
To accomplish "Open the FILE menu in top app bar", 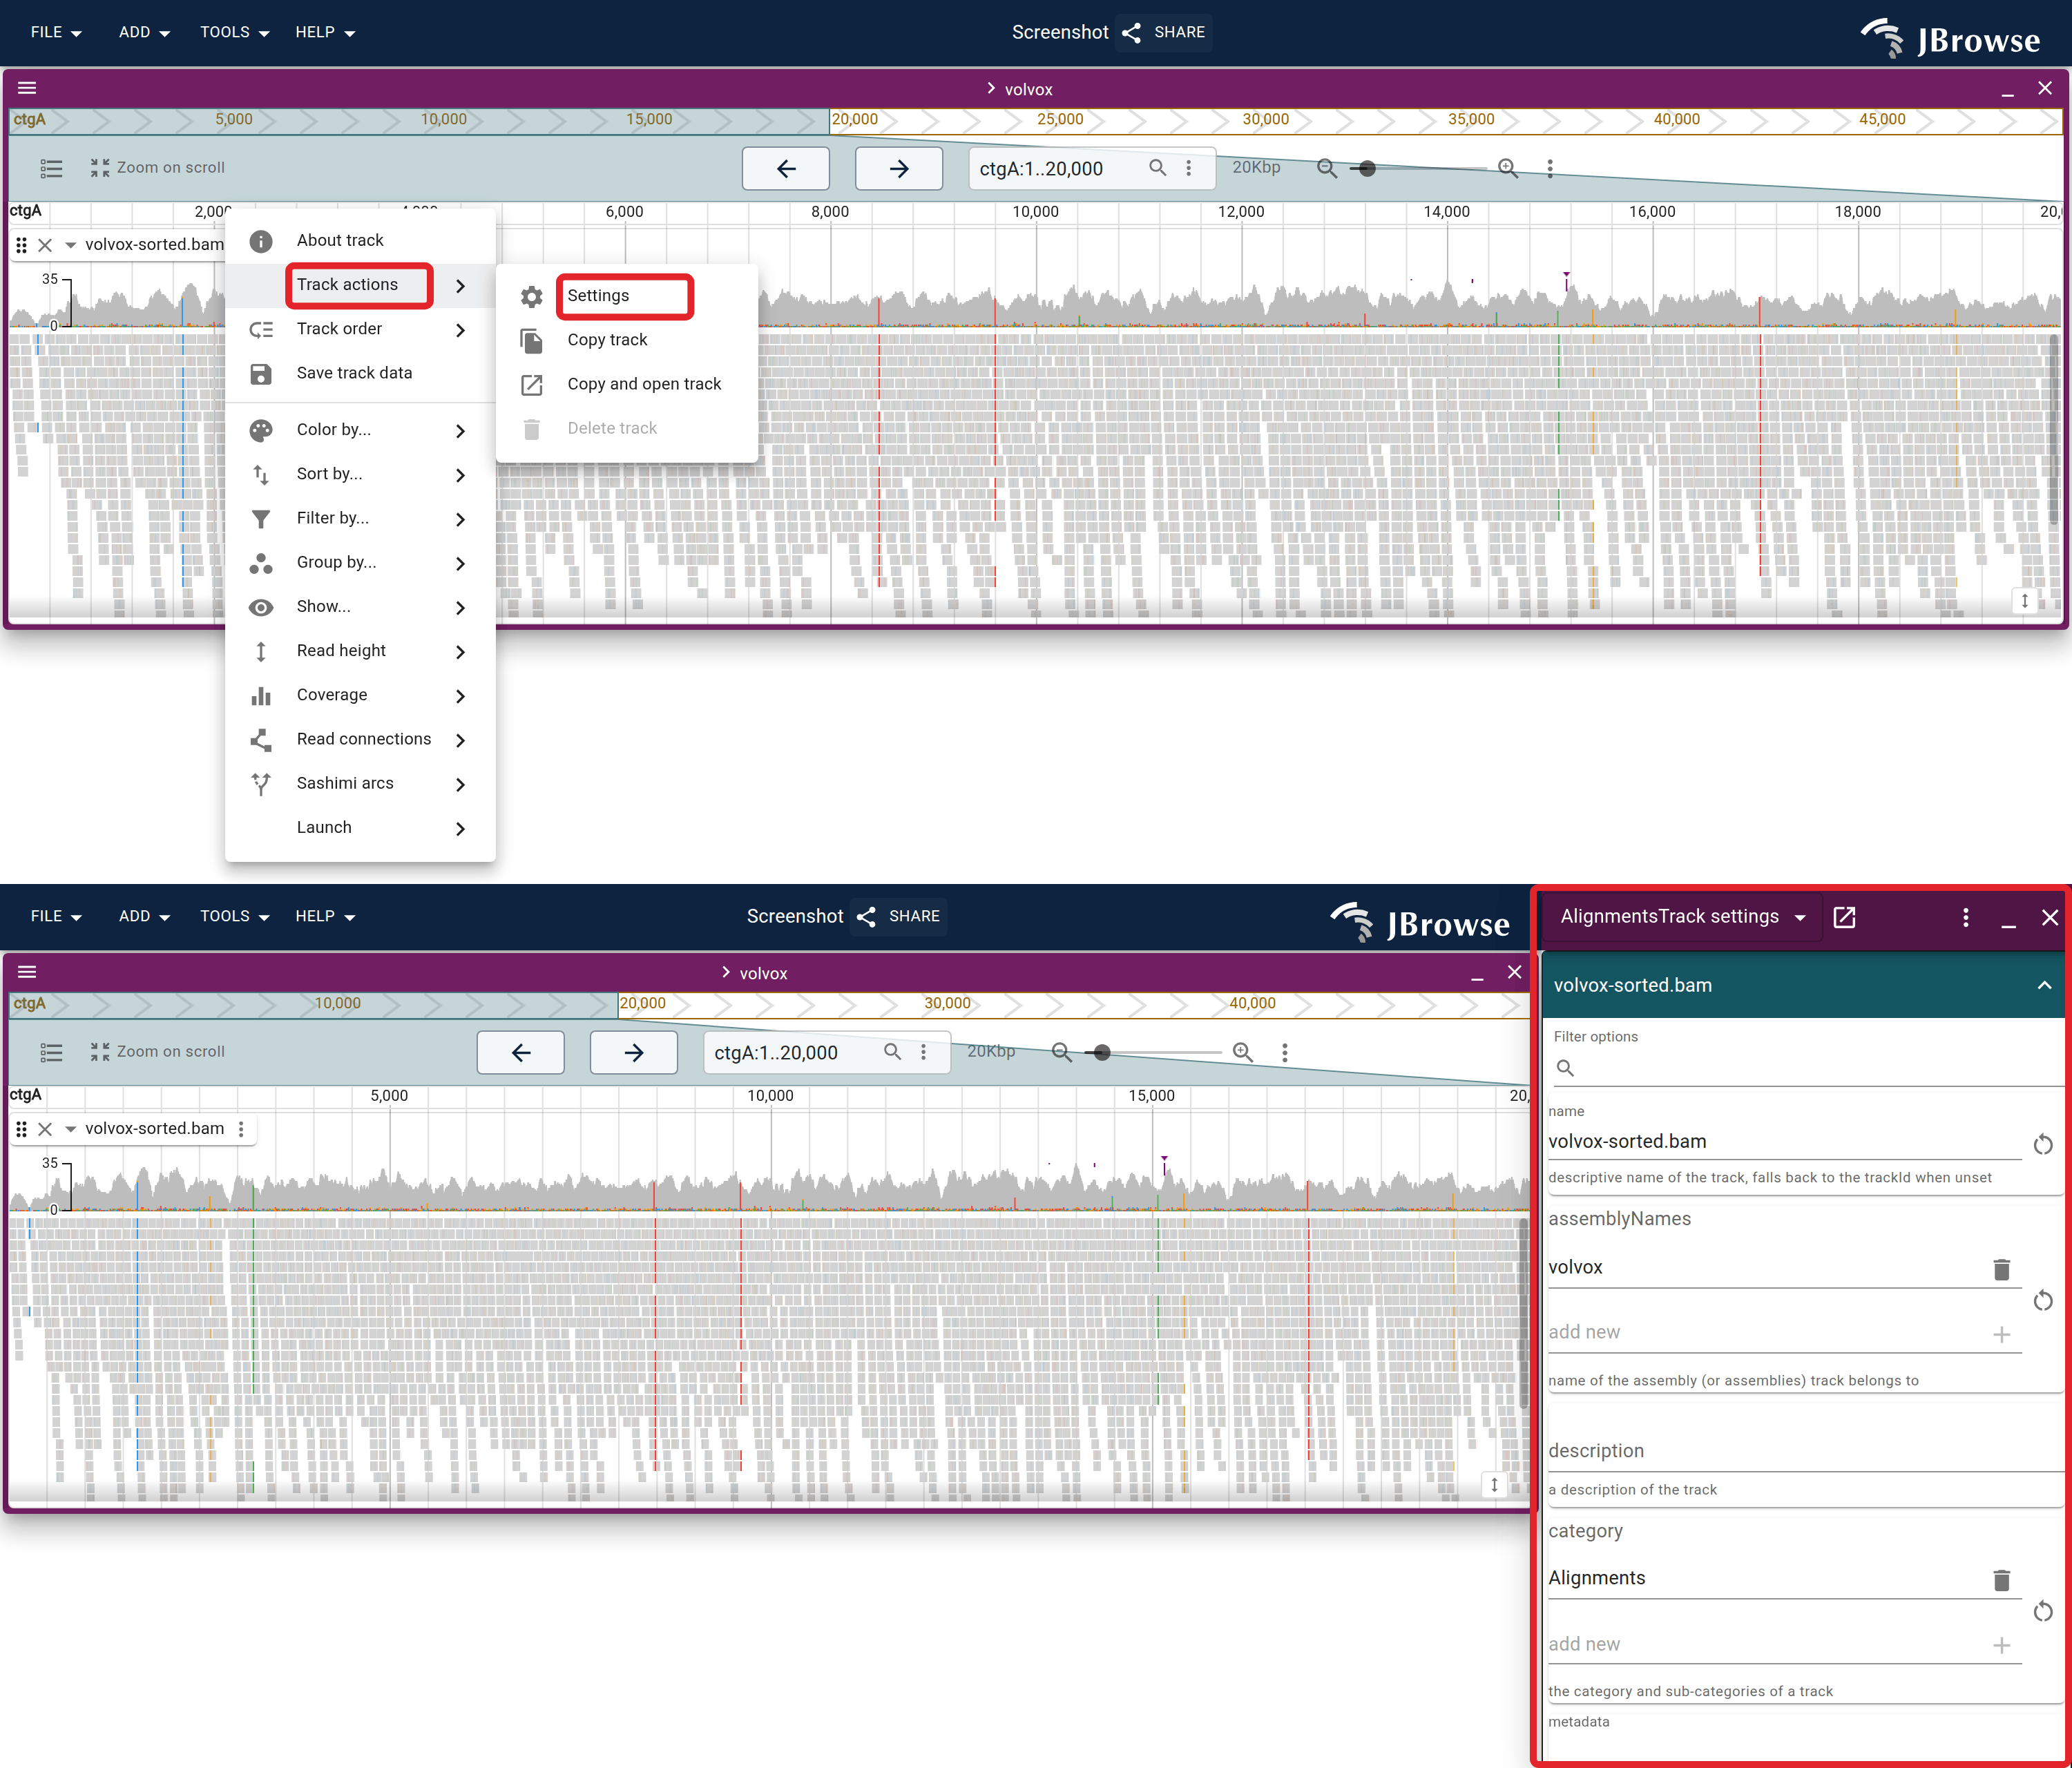I will [x=56, y=32].
